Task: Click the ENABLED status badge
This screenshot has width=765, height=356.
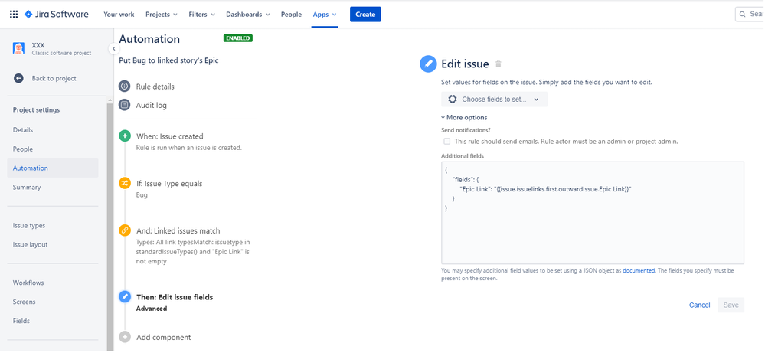Action: coord(238,38)
